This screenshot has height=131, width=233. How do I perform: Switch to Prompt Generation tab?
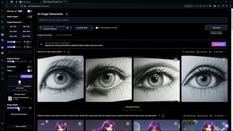point(64,35)
